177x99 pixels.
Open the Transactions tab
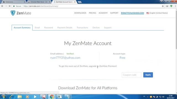(82, 28)
